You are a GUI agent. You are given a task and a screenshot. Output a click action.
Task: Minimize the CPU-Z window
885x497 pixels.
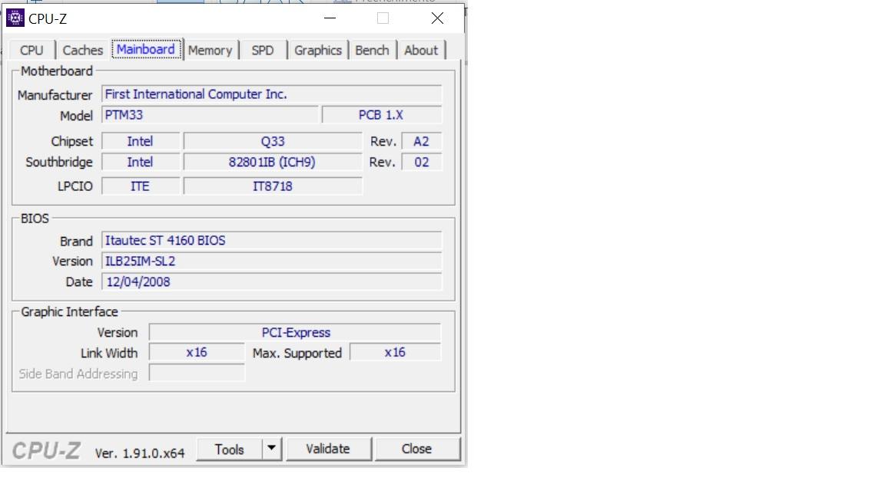[330, 18]
